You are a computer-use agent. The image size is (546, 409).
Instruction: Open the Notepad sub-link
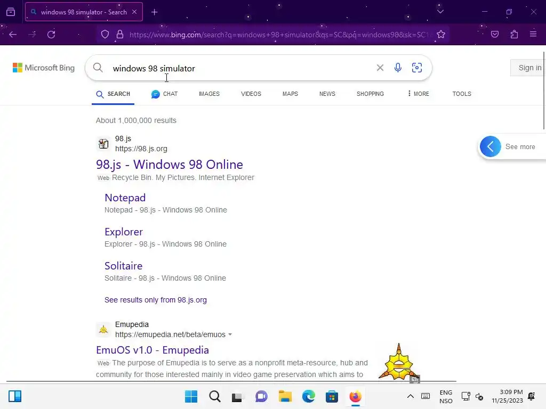(125, 198)
